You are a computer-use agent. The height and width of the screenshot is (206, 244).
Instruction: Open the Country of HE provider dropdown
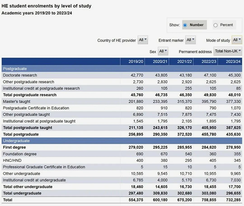[143, 40]
